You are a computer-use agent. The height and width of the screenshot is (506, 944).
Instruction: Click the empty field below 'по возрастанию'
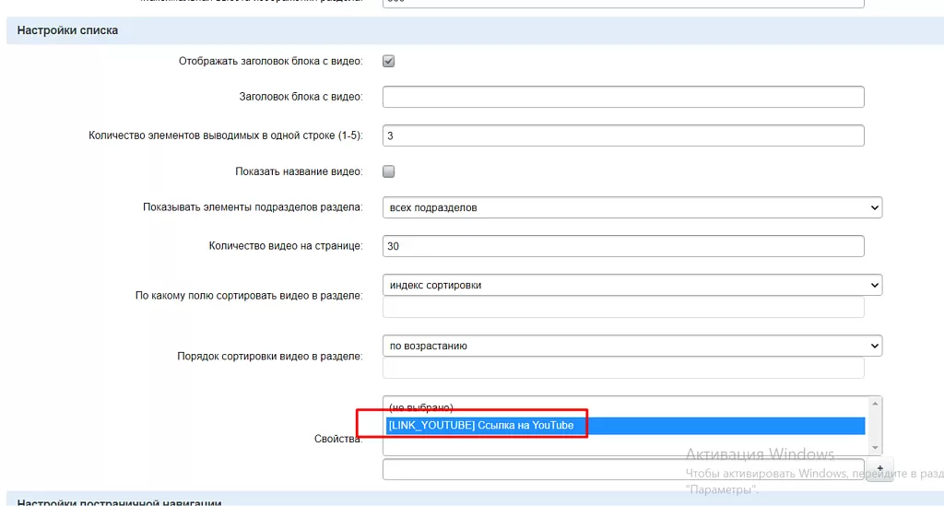click(623, 368)
